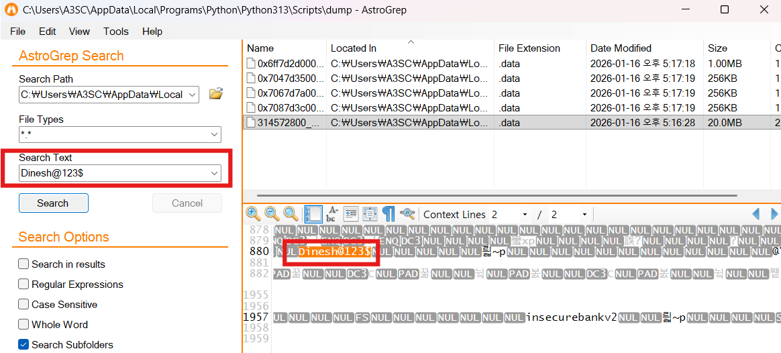
Task: Enable Regular Expressions checkbox
Action: pyautogui.click(x=23, y=285)
